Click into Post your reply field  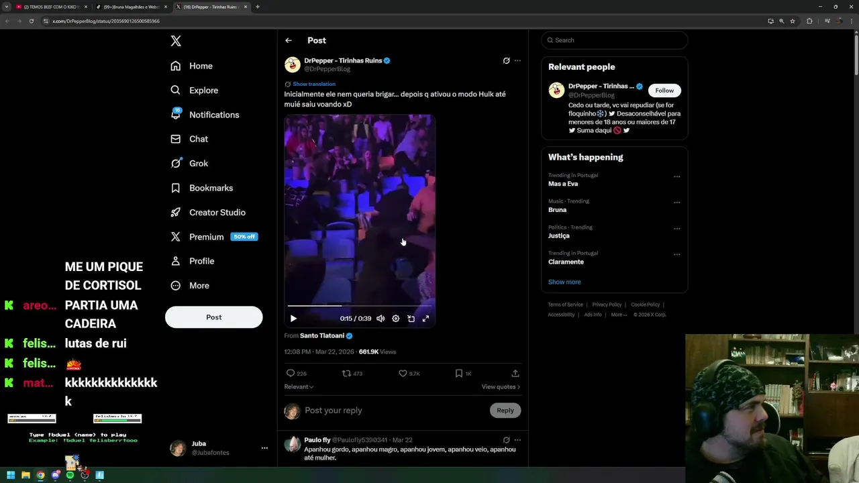click(x=396, y=411)
